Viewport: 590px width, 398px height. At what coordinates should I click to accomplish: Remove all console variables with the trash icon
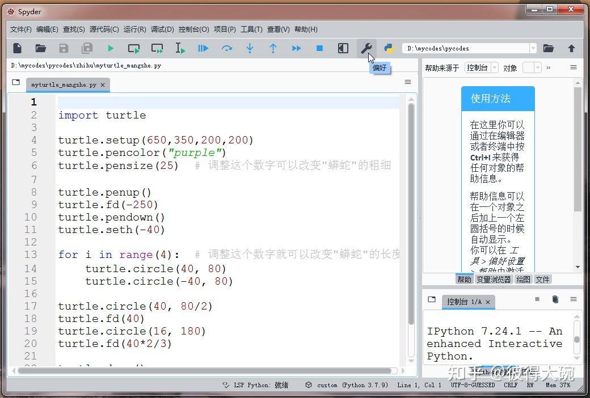pos(555,299)
